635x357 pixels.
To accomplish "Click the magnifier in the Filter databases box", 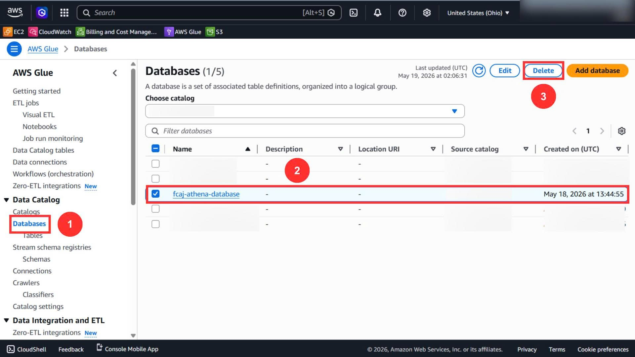I will [155, 131].
